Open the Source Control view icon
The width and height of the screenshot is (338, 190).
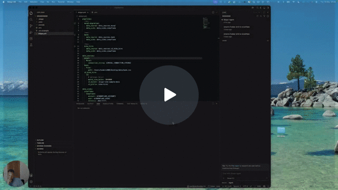(31, 26)
